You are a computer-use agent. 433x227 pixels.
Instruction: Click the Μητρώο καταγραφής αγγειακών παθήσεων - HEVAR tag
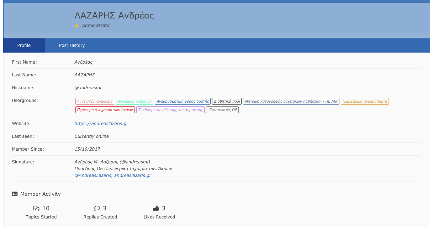(291, 101)
